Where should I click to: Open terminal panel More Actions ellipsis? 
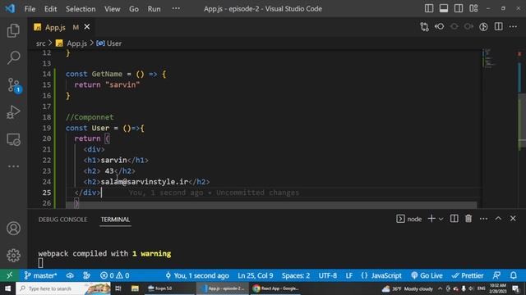pyautogui.click(x=483, y=219)
